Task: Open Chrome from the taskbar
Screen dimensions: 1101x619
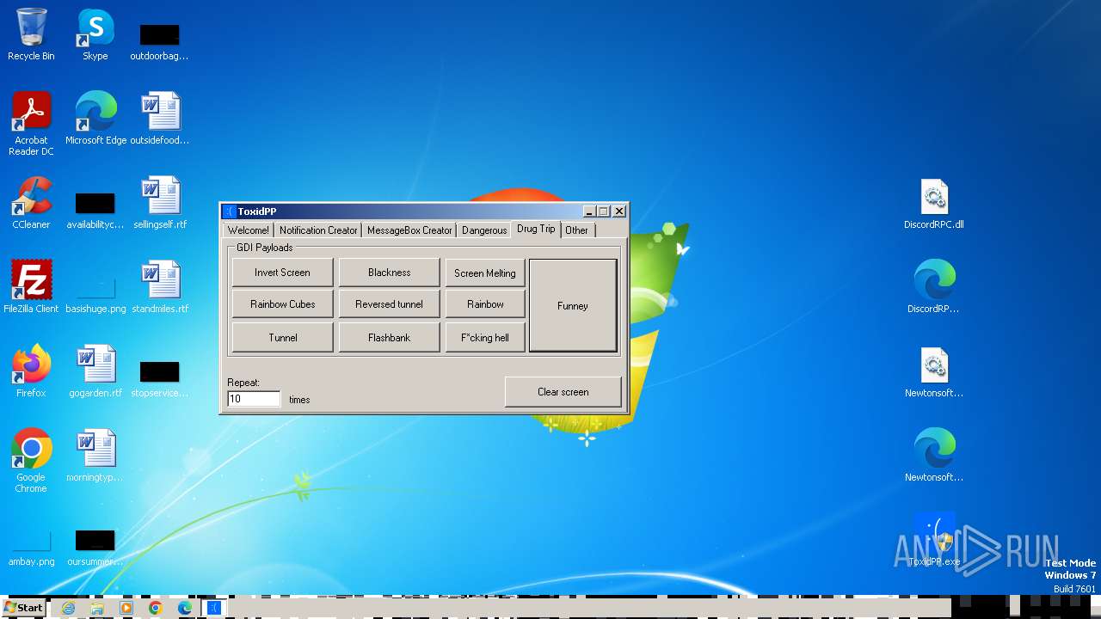Action: click(x=156, y=608)
